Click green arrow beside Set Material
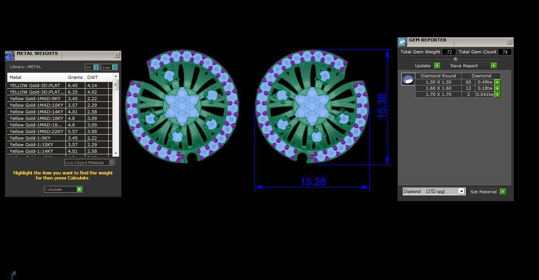The width and height of the screenshot is (539, 280). [x=503, y=192]
